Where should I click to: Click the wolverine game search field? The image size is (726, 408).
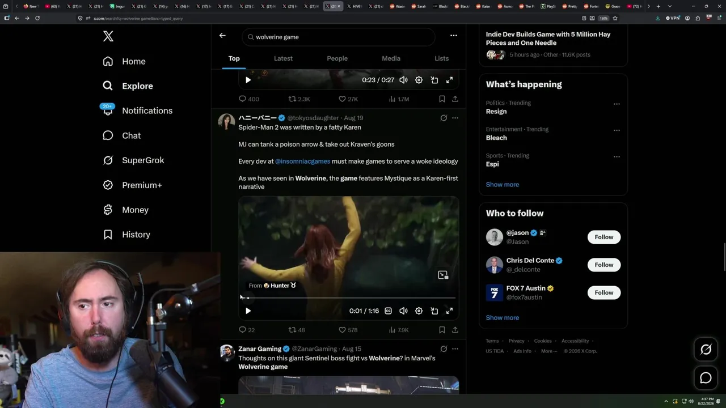(x=339, y=37)
